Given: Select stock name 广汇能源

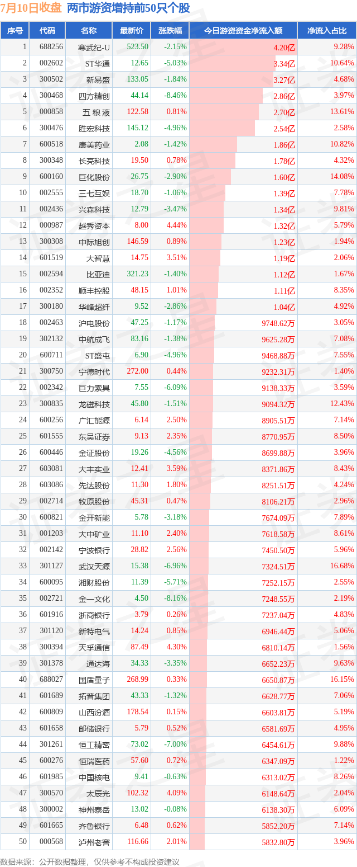Looking at the screenshot, I should (94, 420).
